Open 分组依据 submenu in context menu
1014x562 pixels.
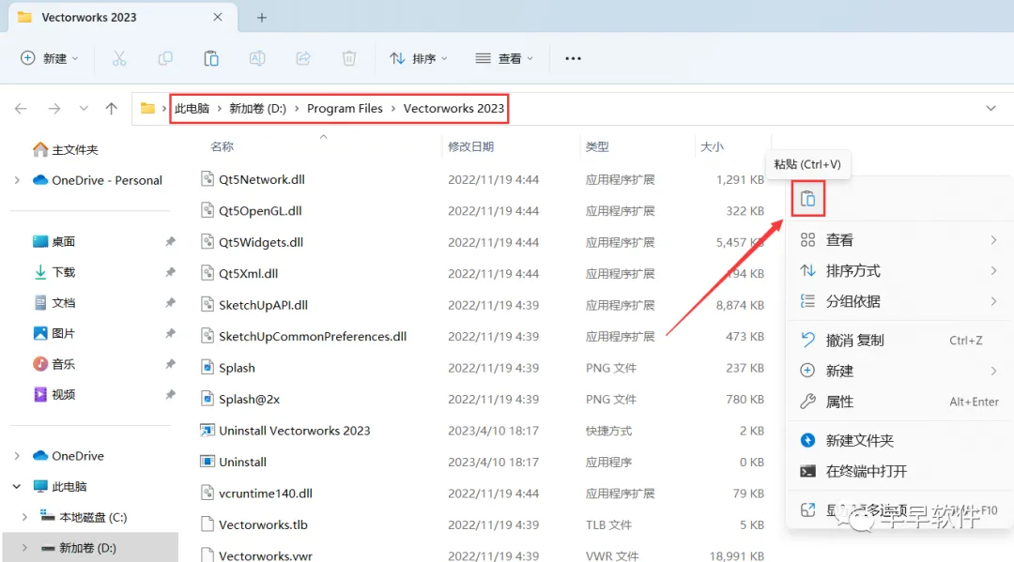[899, 301]
